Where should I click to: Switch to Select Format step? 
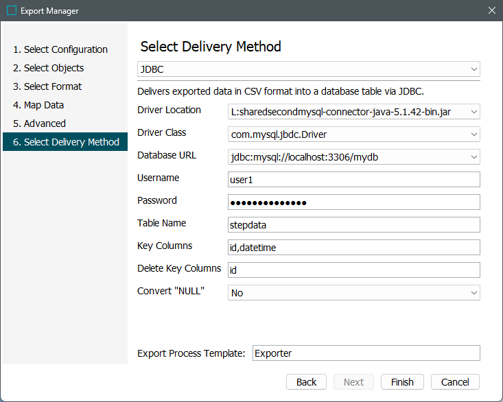47,86
